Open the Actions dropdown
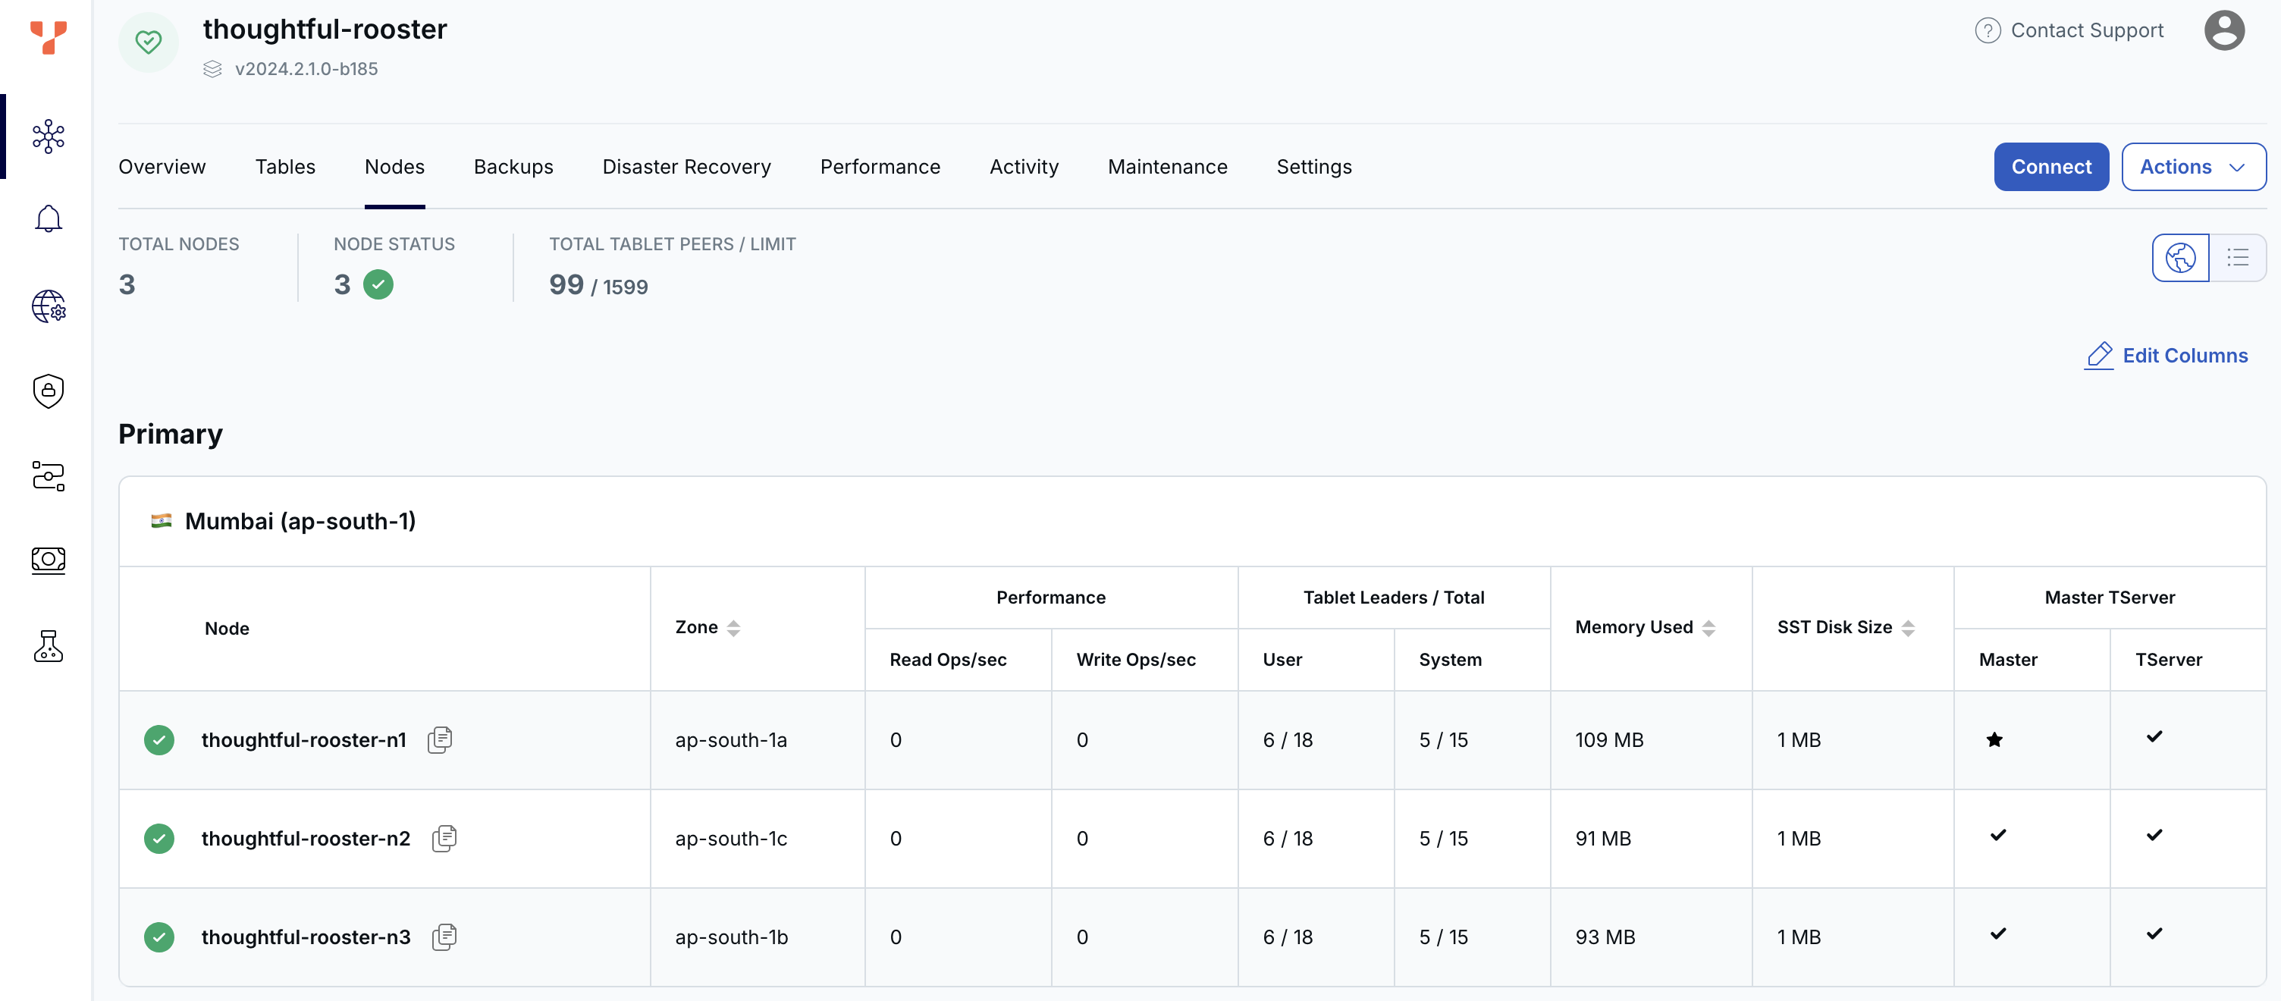 point(2193,167)
